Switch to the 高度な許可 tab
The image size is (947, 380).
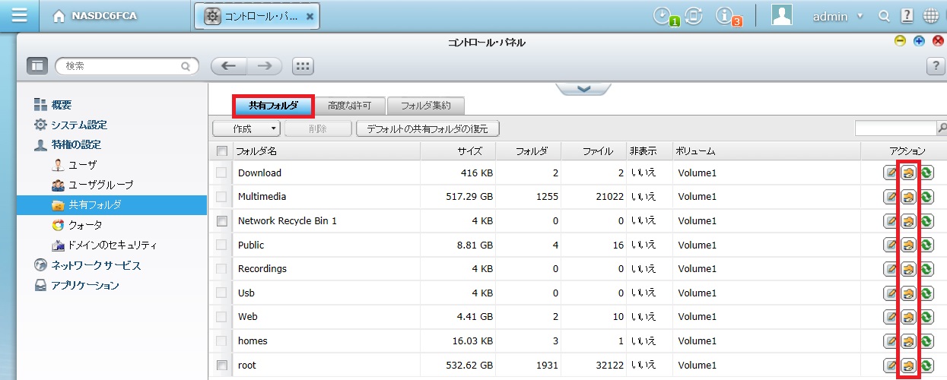click(348, 106)
